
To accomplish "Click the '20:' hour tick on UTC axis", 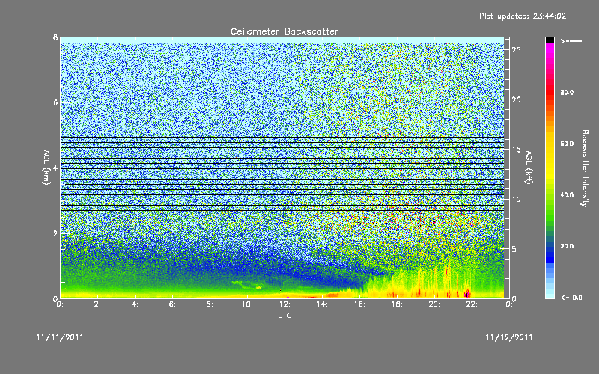I will pyautogui.click(x=435, y=304).
